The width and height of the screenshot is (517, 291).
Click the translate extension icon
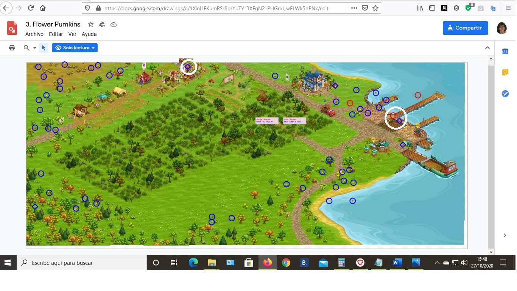point(493,8)
